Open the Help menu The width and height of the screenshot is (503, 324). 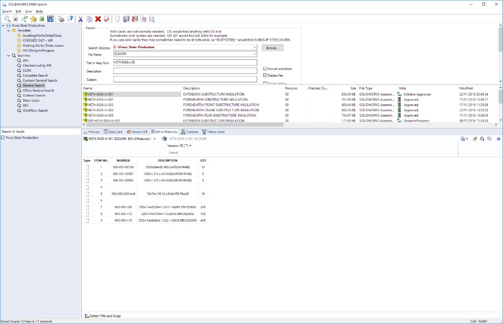pos(39,11)
